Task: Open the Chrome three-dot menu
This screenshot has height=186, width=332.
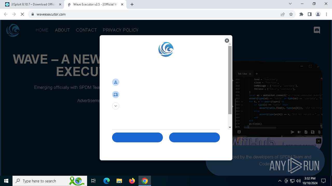Action: (326, 14)
